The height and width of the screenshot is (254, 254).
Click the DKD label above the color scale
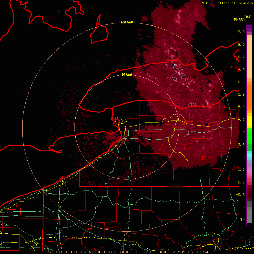point(248,17)
